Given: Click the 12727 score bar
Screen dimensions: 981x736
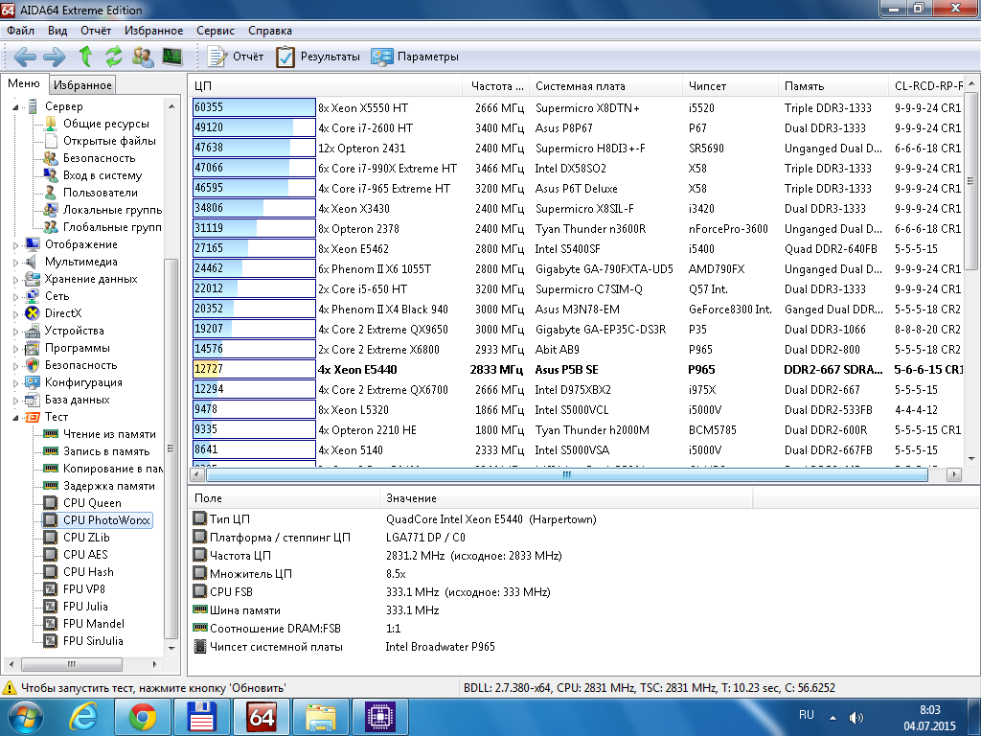Looking at the screenshot, I should tap(253, 369).
